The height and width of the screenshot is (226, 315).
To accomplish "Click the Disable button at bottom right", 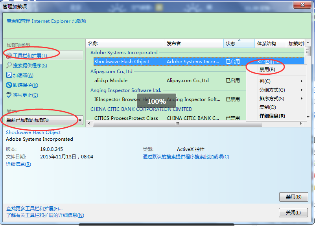I will coord(293,197).
